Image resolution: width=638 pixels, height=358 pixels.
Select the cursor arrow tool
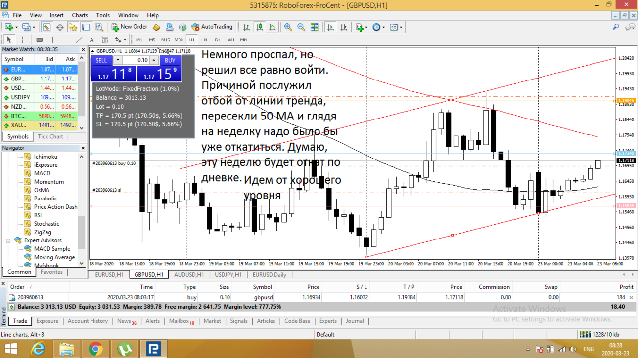pyautogui.click(x=9, y=40)
